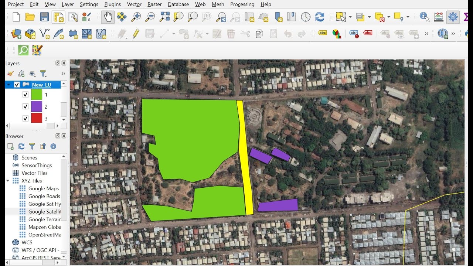Screen dimensions: 473x266
Task: Open the Raster menu
Action: click(154, 4)
